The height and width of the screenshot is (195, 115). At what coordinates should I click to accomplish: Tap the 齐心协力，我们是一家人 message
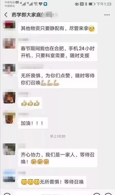58,158
